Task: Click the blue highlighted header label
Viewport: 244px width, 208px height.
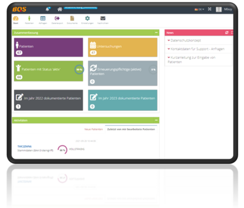Action: pyautogui.click(x=81, y=8)
